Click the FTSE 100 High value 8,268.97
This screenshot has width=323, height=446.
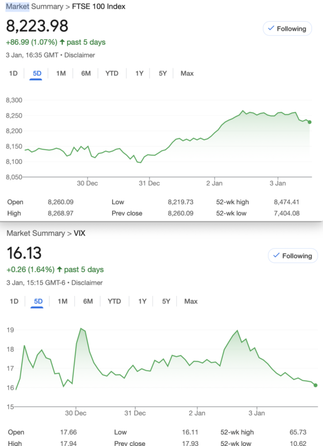click(x=61, y=214)
